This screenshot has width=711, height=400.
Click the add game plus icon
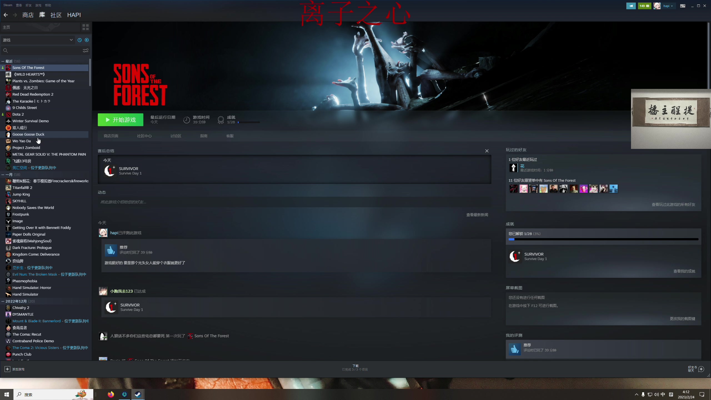[7, 369]
